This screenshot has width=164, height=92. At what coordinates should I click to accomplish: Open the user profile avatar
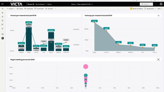(161, 4)
